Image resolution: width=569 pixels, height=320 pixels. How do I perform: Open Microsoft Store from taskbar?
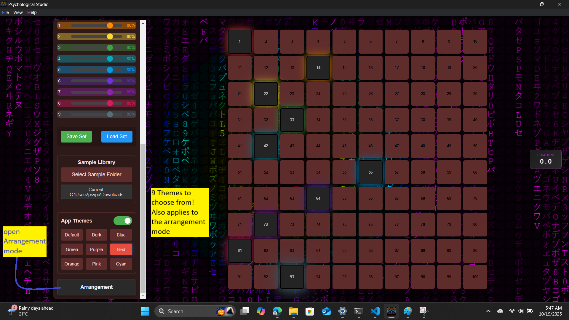[310, 311]
